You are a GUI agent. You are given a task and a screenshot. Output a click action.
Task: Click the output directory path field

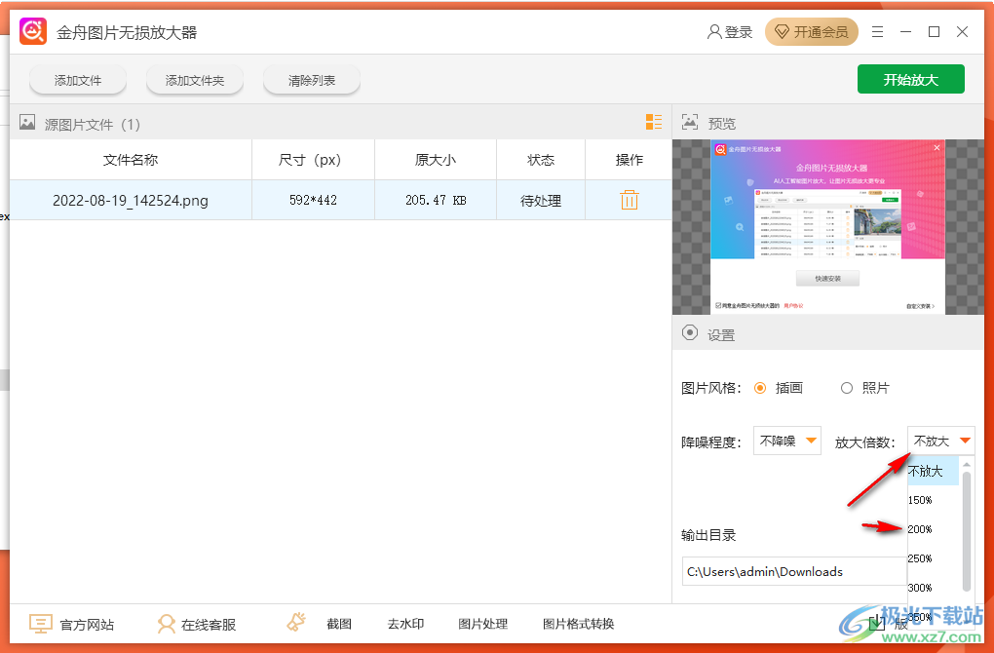(794, 572)
